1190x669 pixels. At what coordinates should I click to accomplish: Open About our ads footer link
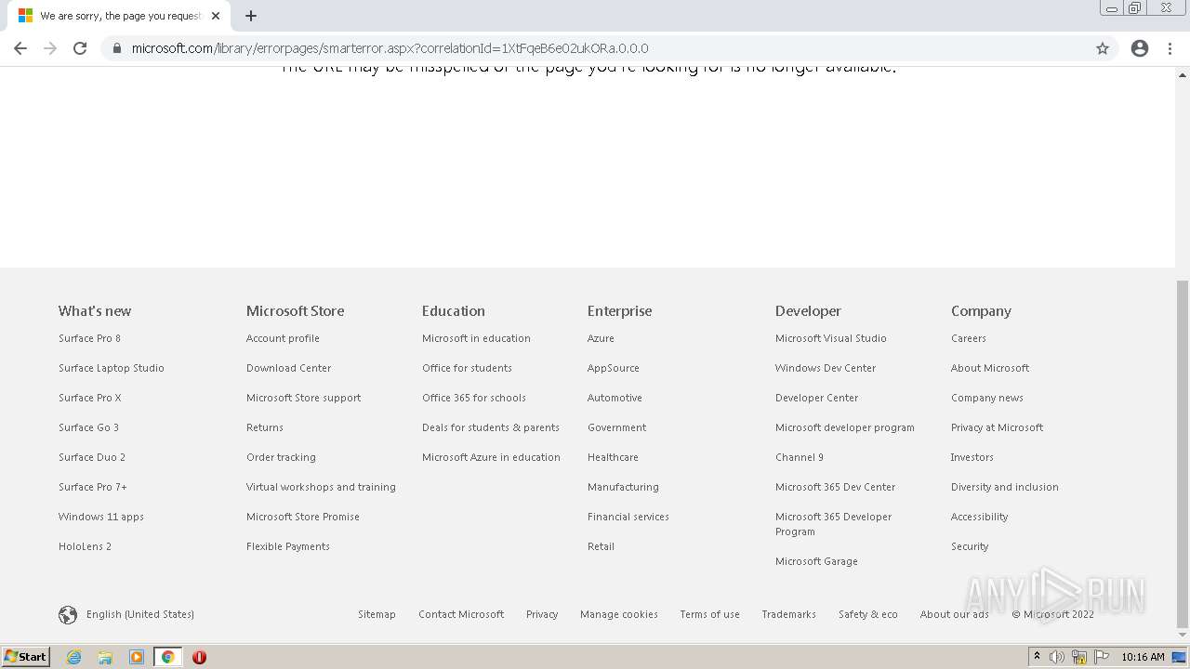point(955,614)
